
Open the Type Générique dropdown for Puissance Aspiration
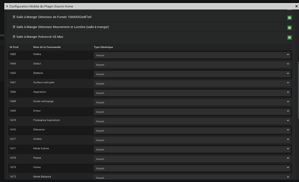[x=192, y=121]
